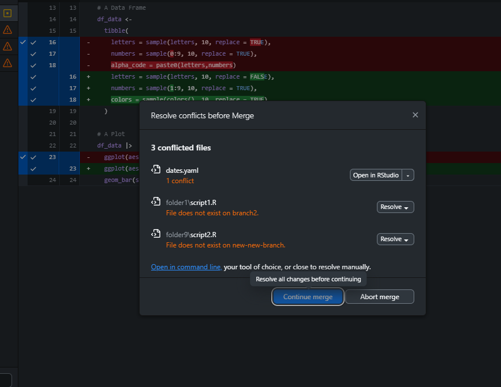Expand the arrow next to Open in RStudio
The height and width of the screenshot is (387, 501).
pos(408,175)
